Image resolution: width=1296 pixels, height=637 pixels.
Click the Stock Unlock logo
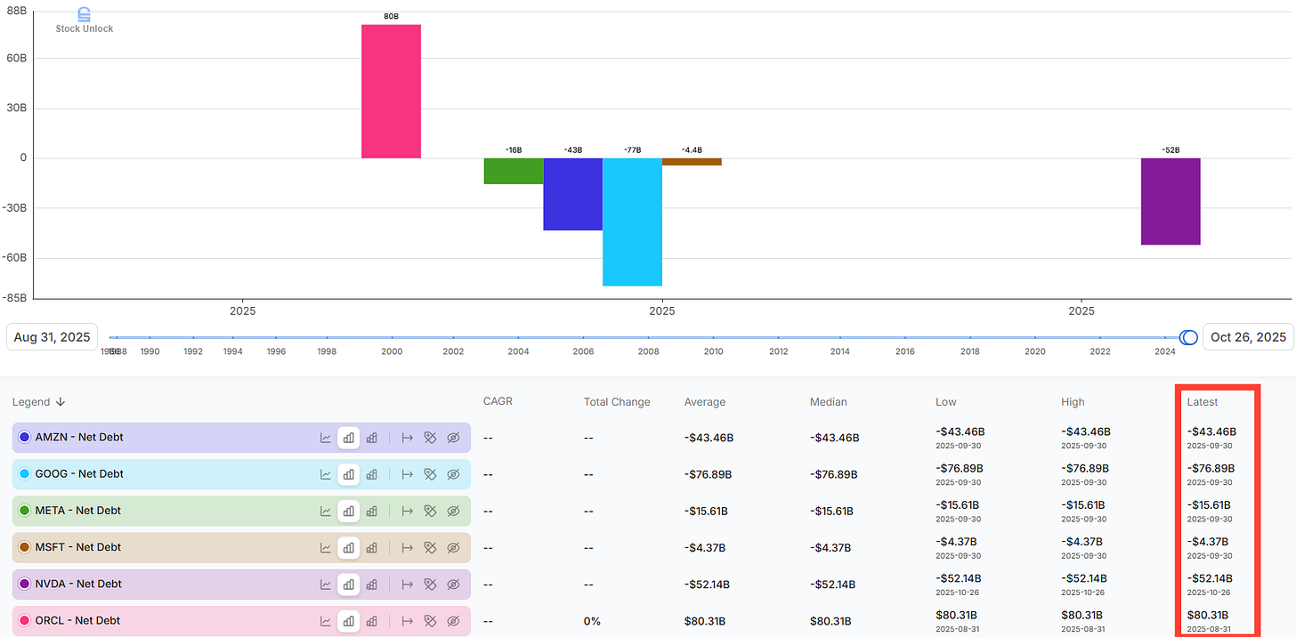(83, 18)
